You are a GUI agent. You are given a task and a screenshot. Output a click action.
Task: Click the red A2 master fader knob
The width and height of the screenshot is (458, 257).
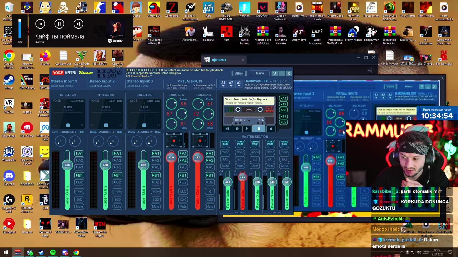pos(242,177)
